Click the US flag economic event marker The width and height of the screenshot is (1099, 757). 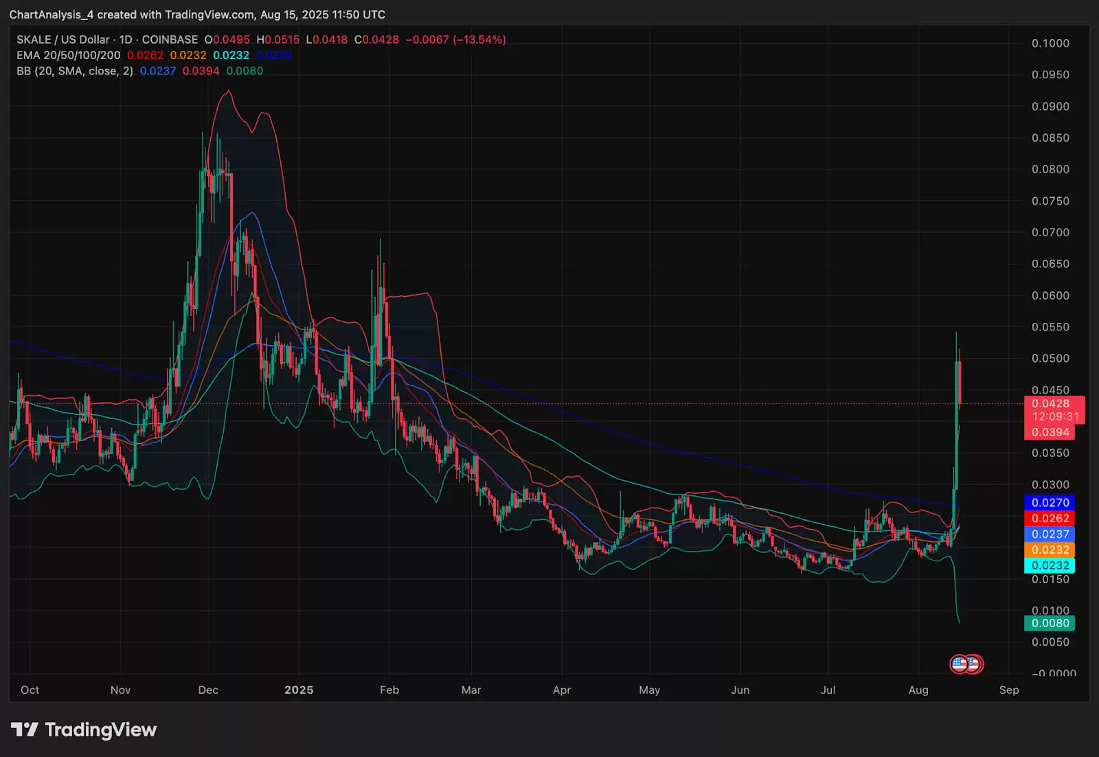click(x=958, y=664)
